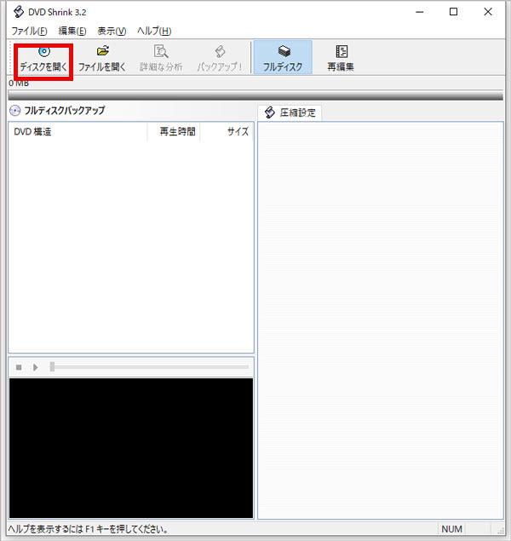Click the 0 MB size label
The image size is (511, 541).
(19, 83)
